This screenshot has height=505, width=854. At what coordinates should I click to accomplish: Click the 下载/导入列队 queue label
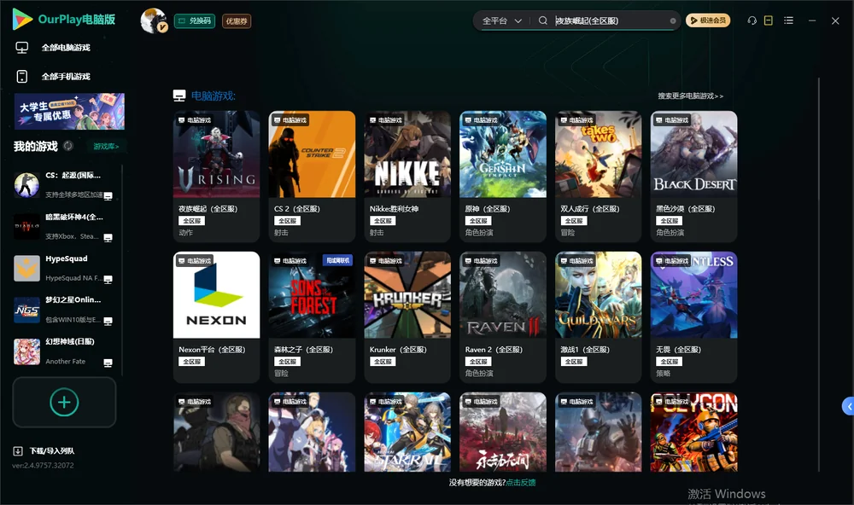(52, 451)
